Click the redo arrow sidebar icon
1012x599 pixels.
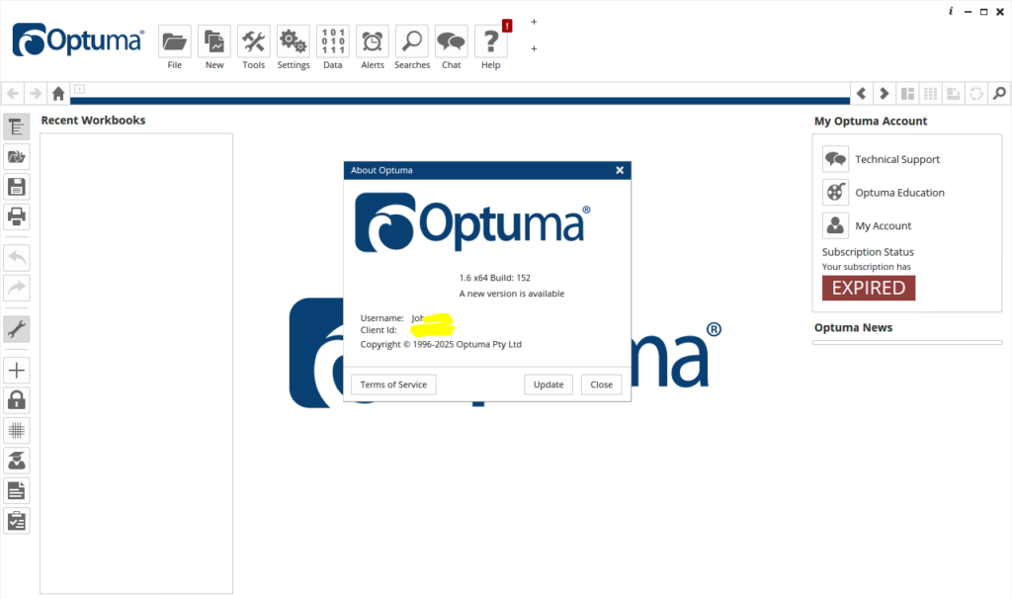click(17, 288)
